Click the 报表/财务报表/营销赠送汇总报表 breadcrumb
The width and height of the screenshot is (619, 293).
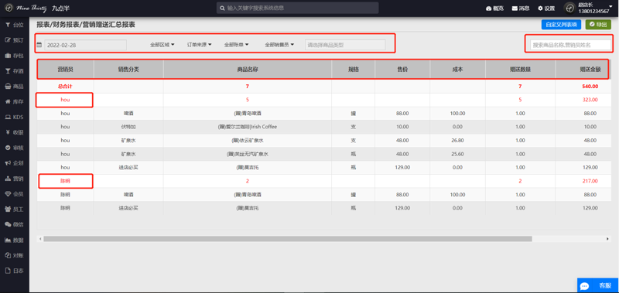[x=86, y=25]
